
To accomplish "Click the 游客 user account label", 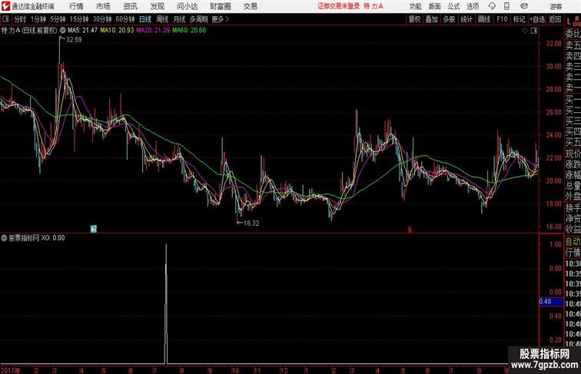I will point(556,7).
